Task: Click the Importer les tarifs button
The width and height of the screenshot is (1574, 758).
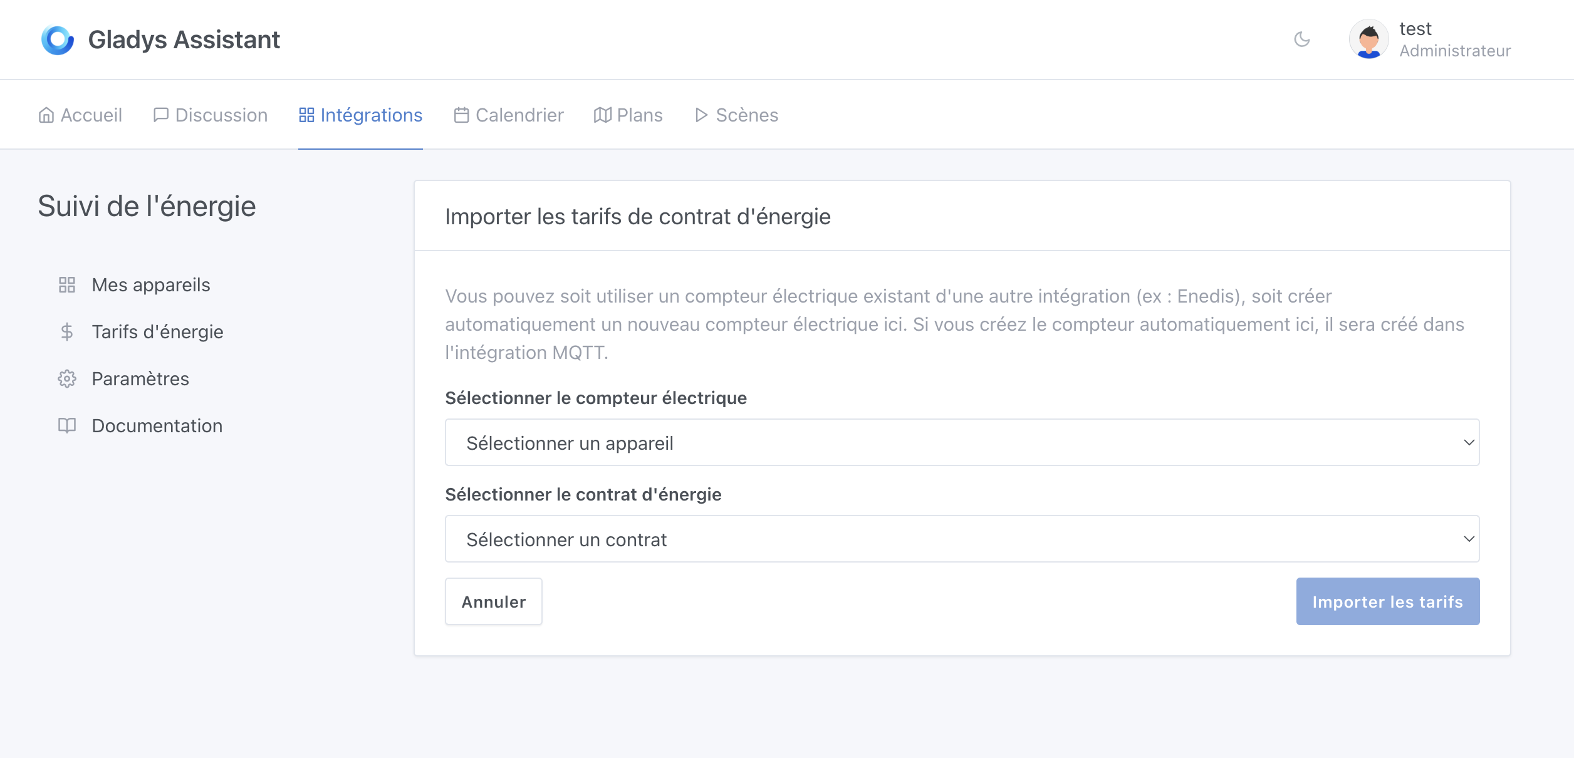Action: 1387,601
